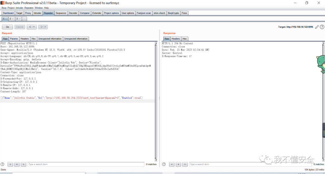The width and height of the screenshot is (325, 174).
Task: Select Repeater tab 2
Action: point(10,19)
